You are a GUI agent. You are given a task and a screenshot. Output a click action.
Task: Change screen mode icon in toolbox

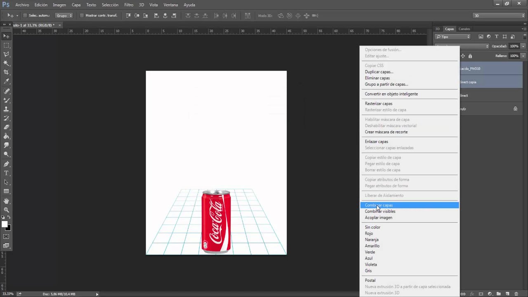[6, 245]
